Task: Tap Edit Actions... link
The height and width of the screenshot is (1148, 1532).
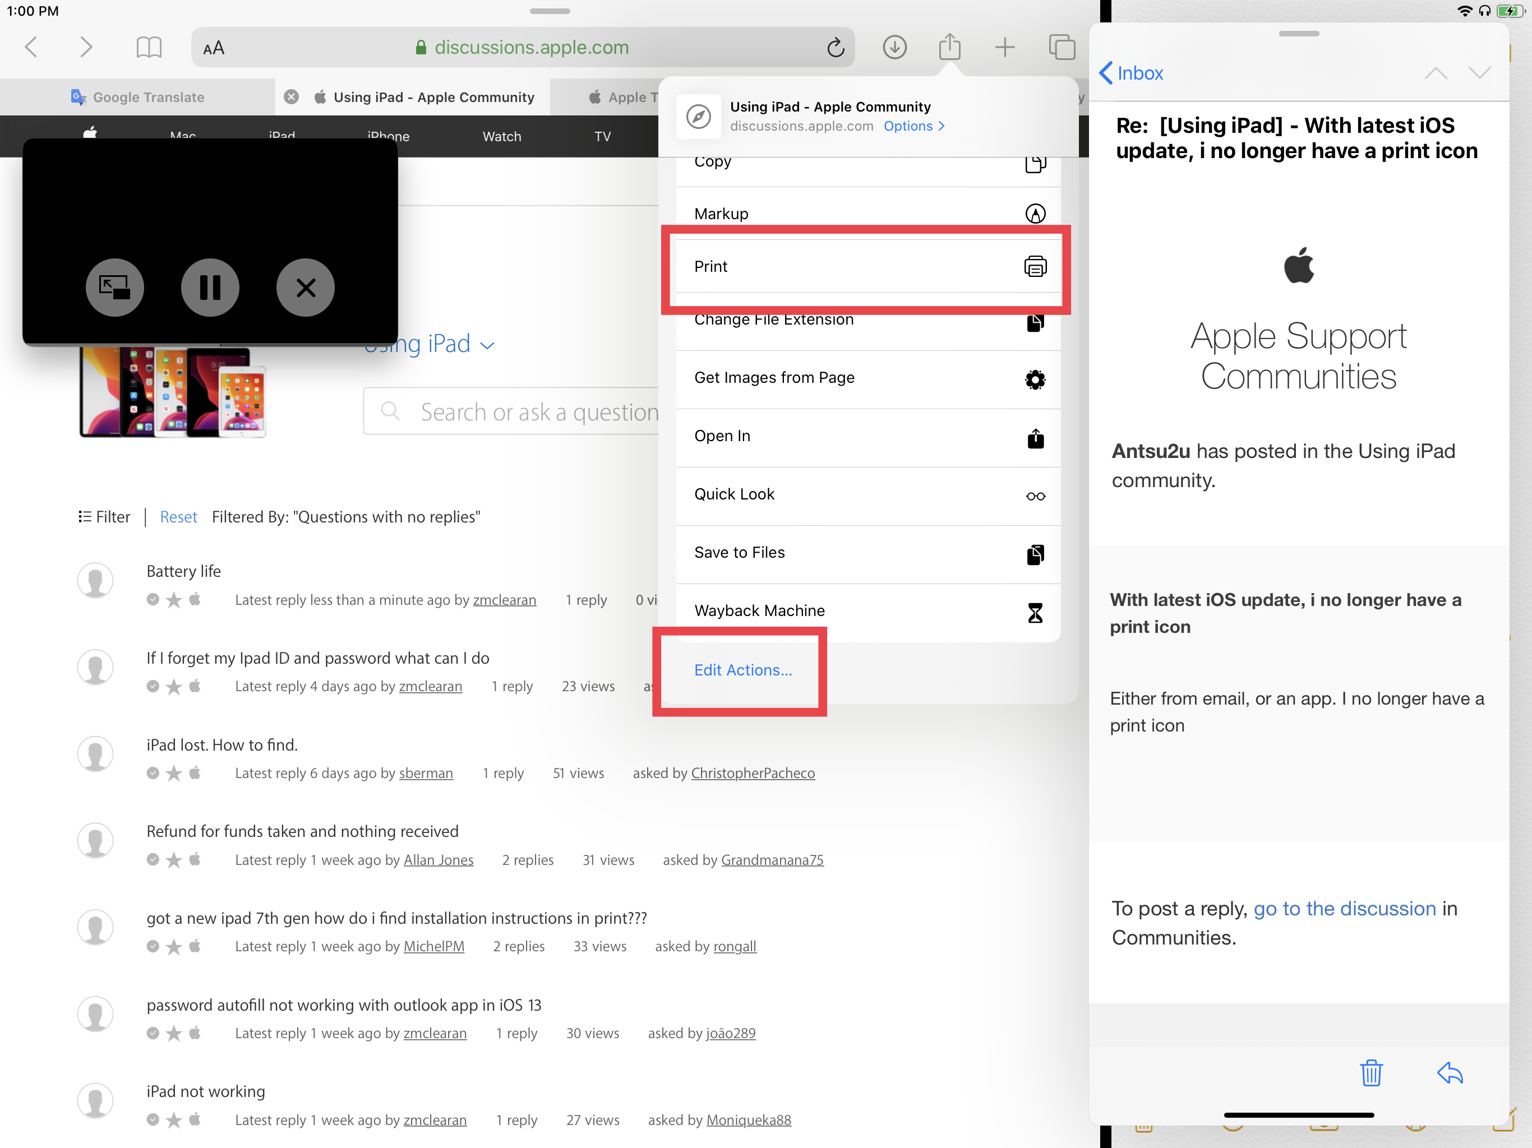Action: (x=742, y=669)
